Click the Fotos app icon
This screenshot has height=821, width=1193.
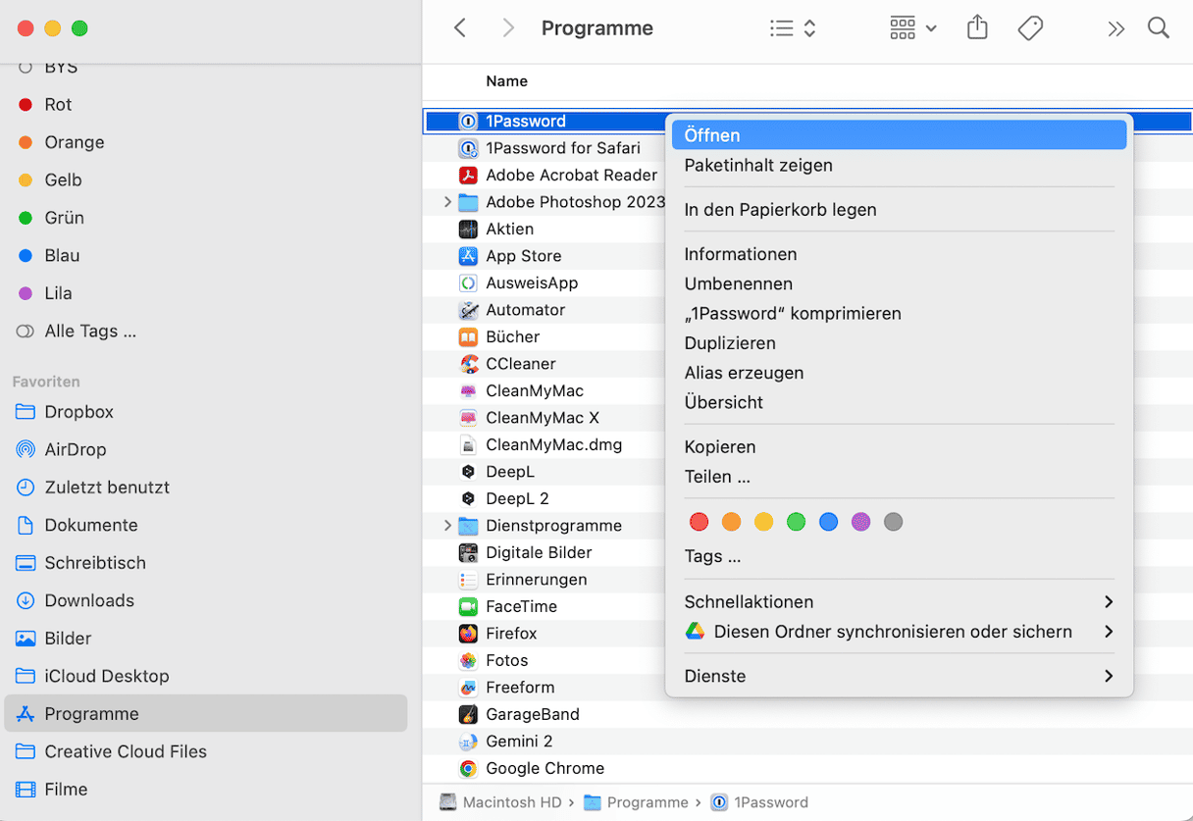(x=468, y=661)
